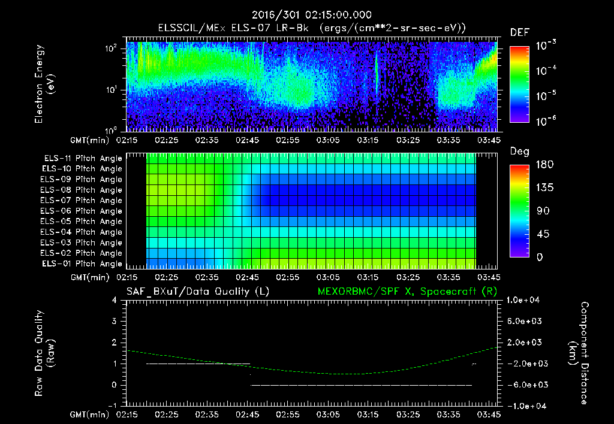Viewport: 614px width, 424px height.
Task: Click the ELS-03 Pitch Angle row label
Action: tap(82, 243)
